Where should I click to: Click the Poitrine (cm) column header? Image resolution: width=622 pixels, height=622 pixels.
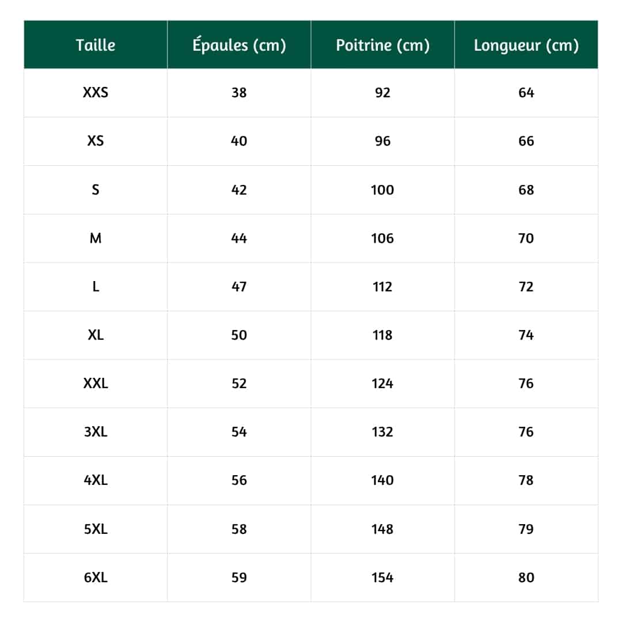(382, 45)
